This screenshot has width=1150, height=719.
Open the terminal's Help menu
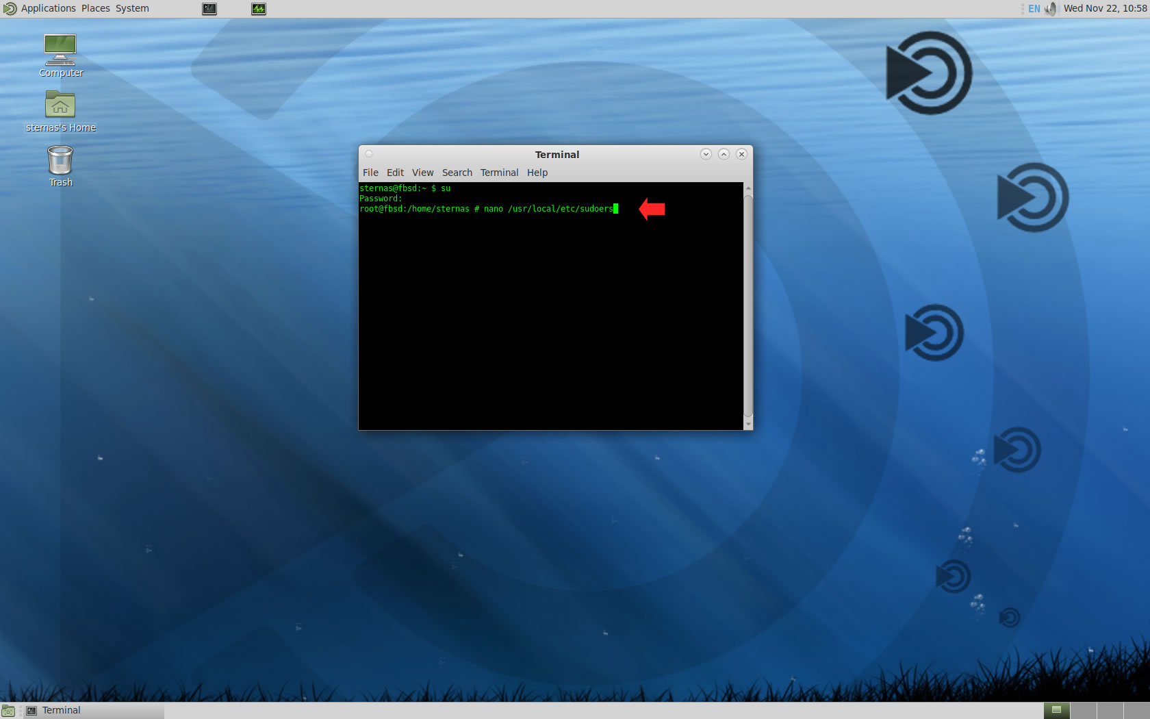(x=537, y=173)
